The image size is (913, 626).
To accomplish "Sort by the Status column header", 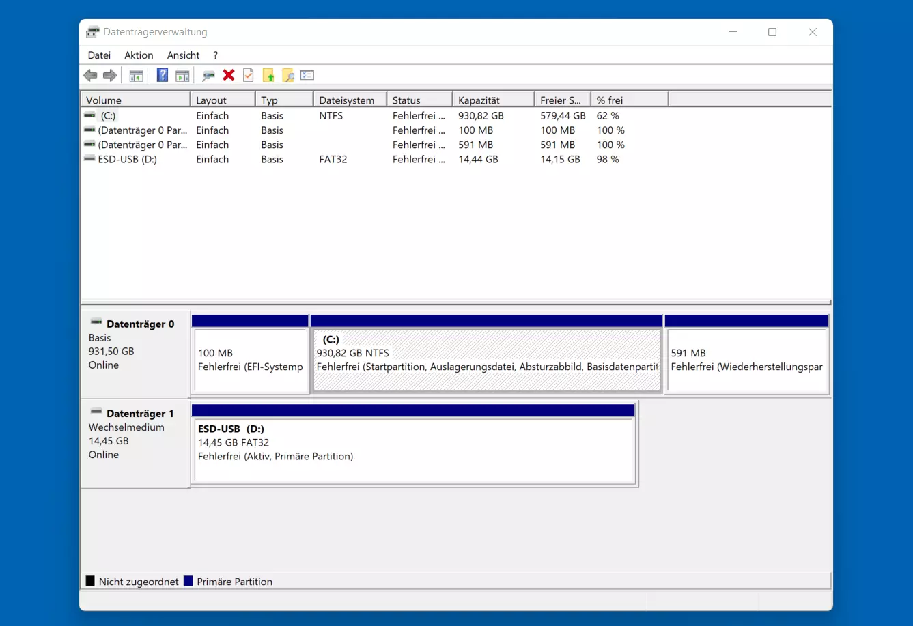I will [419, 100].
